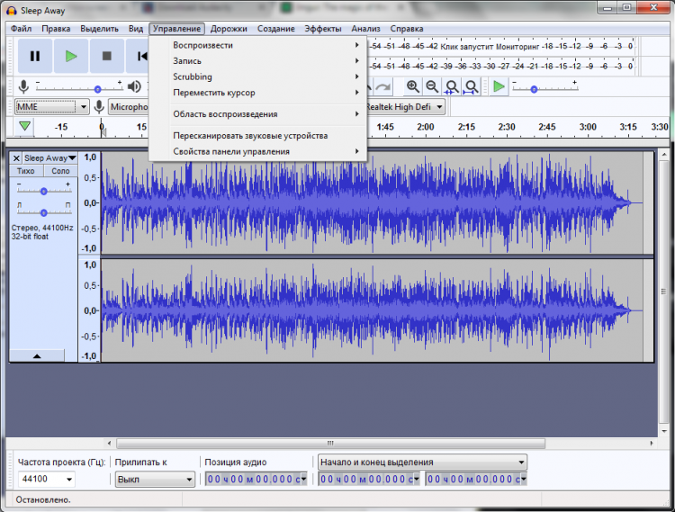675x512 pixels.
Task: Click the Pause transport button
Action: coord(35,56)
